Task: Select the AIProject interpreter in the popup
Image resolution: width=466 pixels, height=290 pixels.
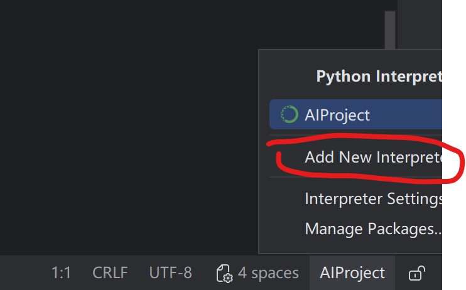Action: [x=355, y=114]
